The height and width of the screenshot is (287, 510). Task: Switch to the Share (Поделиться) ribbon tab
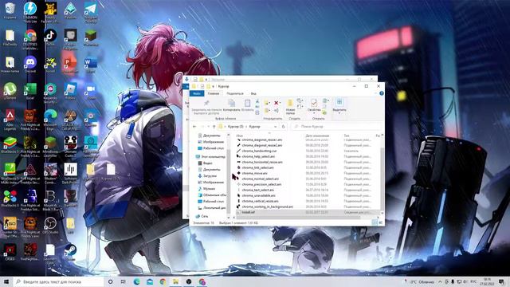[235, 93]
